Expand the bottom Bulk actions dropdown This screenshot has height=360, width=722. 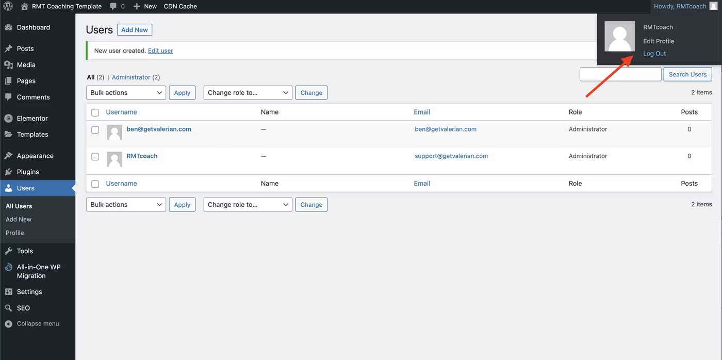pyautogui.click(x=126, y=205)
